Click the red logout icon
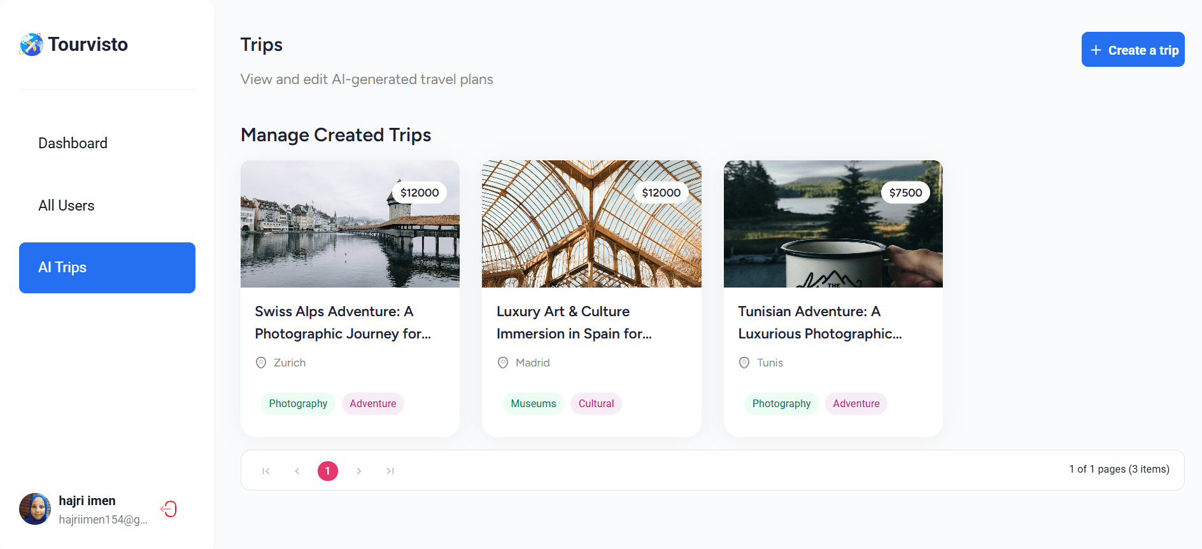This screenshot has height=549, width=1202. coord(169,509)
